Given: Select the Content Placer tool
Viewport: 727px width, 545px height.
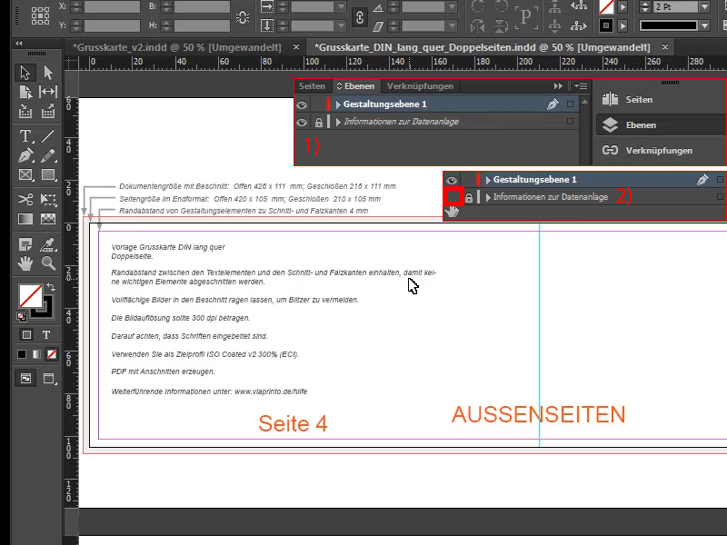Looking at the screenshot, I should point(48,111).
